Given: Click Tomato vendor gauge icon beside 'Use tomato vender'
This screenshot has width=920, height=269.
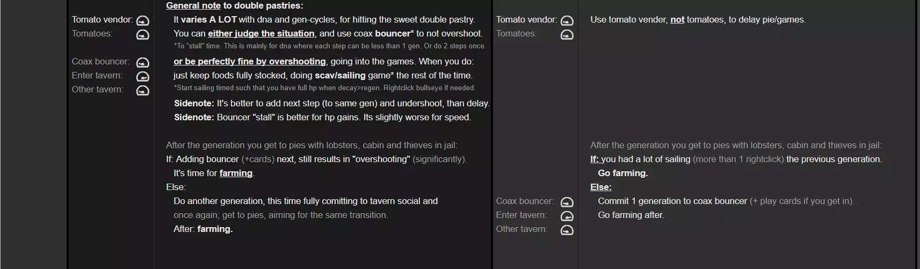Looking at the screenshot, I should (x=567, y=21).
